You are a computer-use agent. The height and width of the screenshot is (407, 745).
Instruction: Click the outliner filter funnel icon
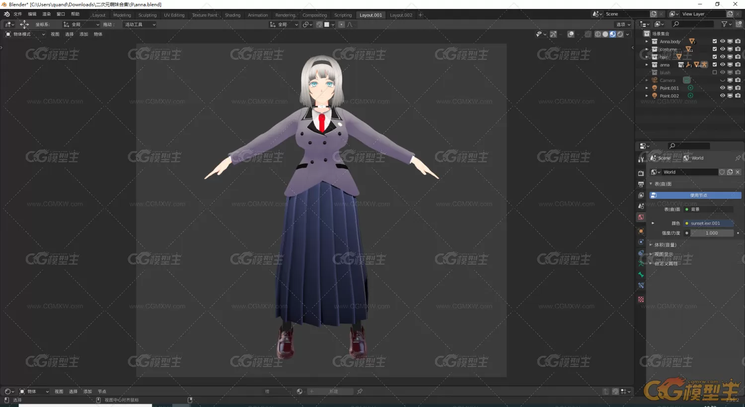724,24
